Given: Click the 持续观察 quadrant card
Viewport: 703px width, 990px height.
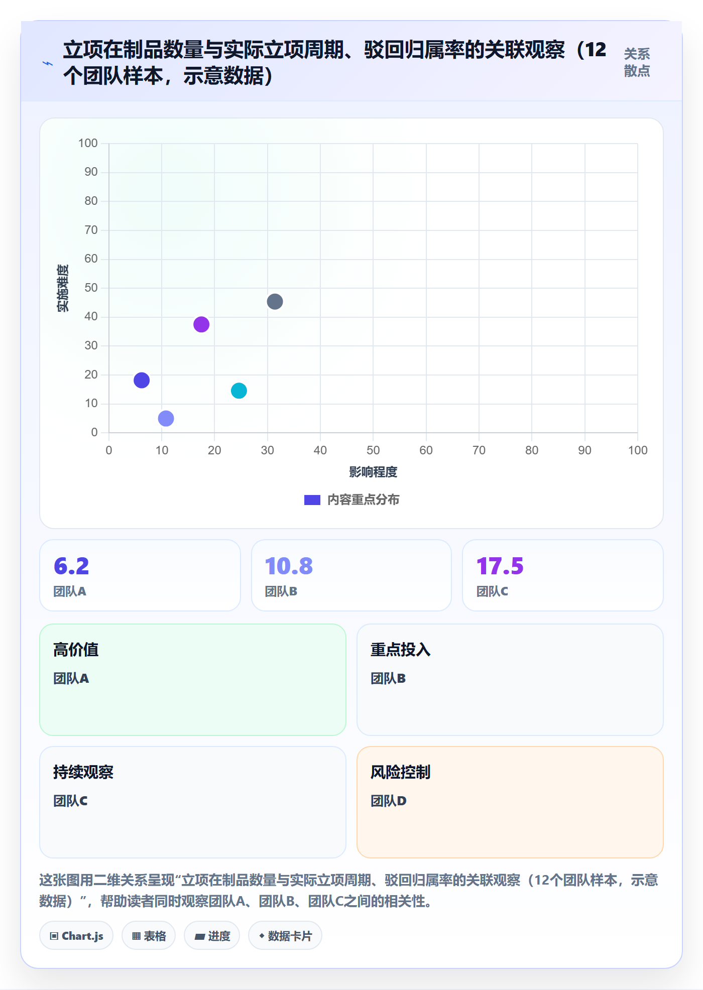Looking at the screenshot, I should click(193, 802).
